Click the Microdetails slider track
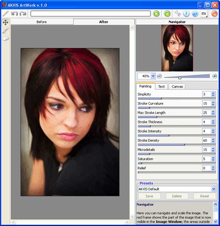This screenshot has height=226, width=220. [x=176, y=154]
